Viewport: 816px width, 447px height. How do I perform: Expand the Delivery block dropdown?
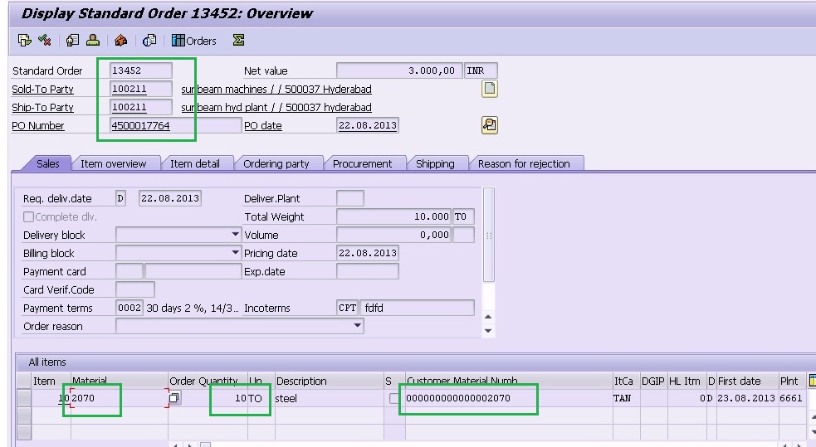click(236, 236)
